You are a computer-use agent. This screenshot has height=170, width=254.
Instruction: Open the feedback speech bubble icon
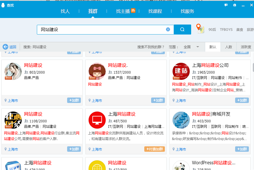coord(226,5)
